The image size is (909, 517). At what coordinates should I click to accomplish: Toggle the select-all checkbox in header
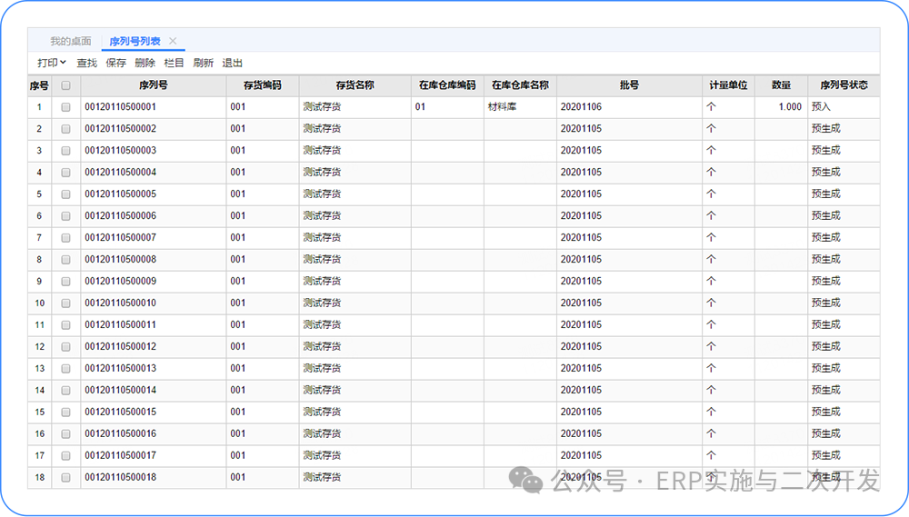tap(66, 85)
